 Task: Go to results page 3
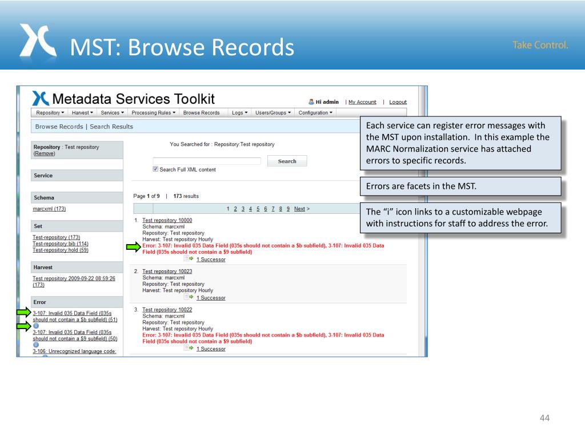point(243,209)
